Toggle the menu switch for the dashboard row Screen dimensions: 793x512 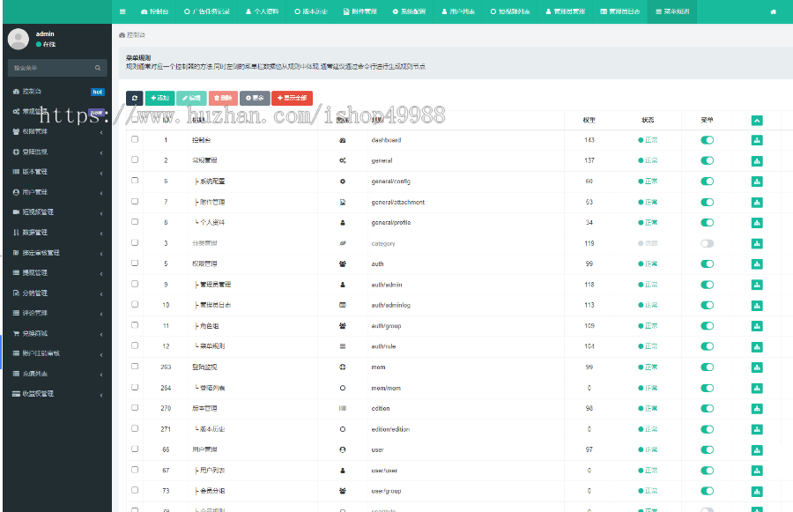pyautogui.click(x=707, y=140)
